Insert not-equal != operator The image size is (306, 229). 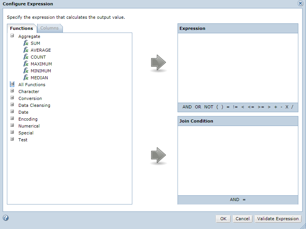(235, 107)
